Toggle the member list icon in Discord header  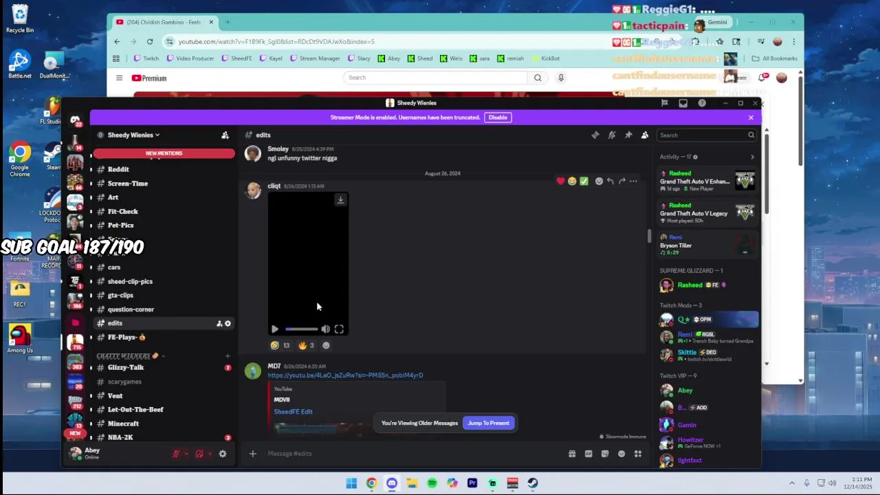645,135
